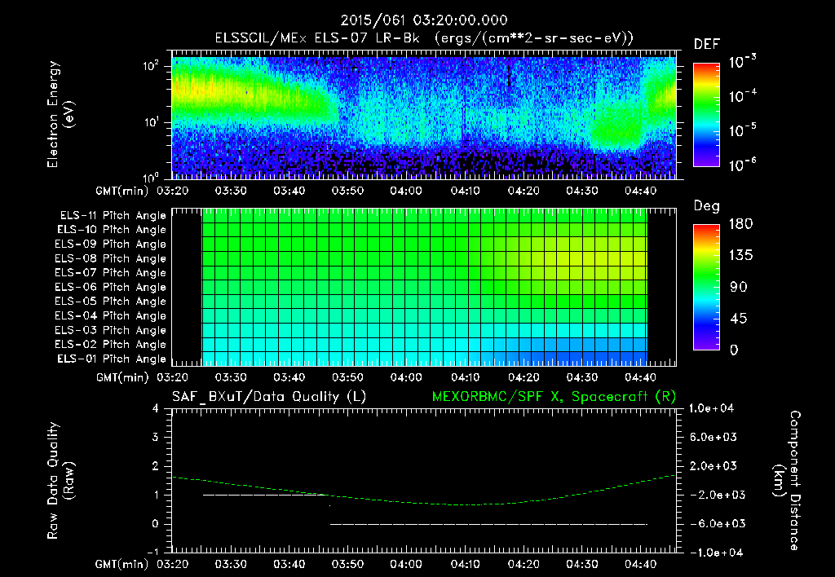The width and height of the screenshot is (835, 577).
Task: Click the 135 value on Deg scale
Action: coord(740,256)
